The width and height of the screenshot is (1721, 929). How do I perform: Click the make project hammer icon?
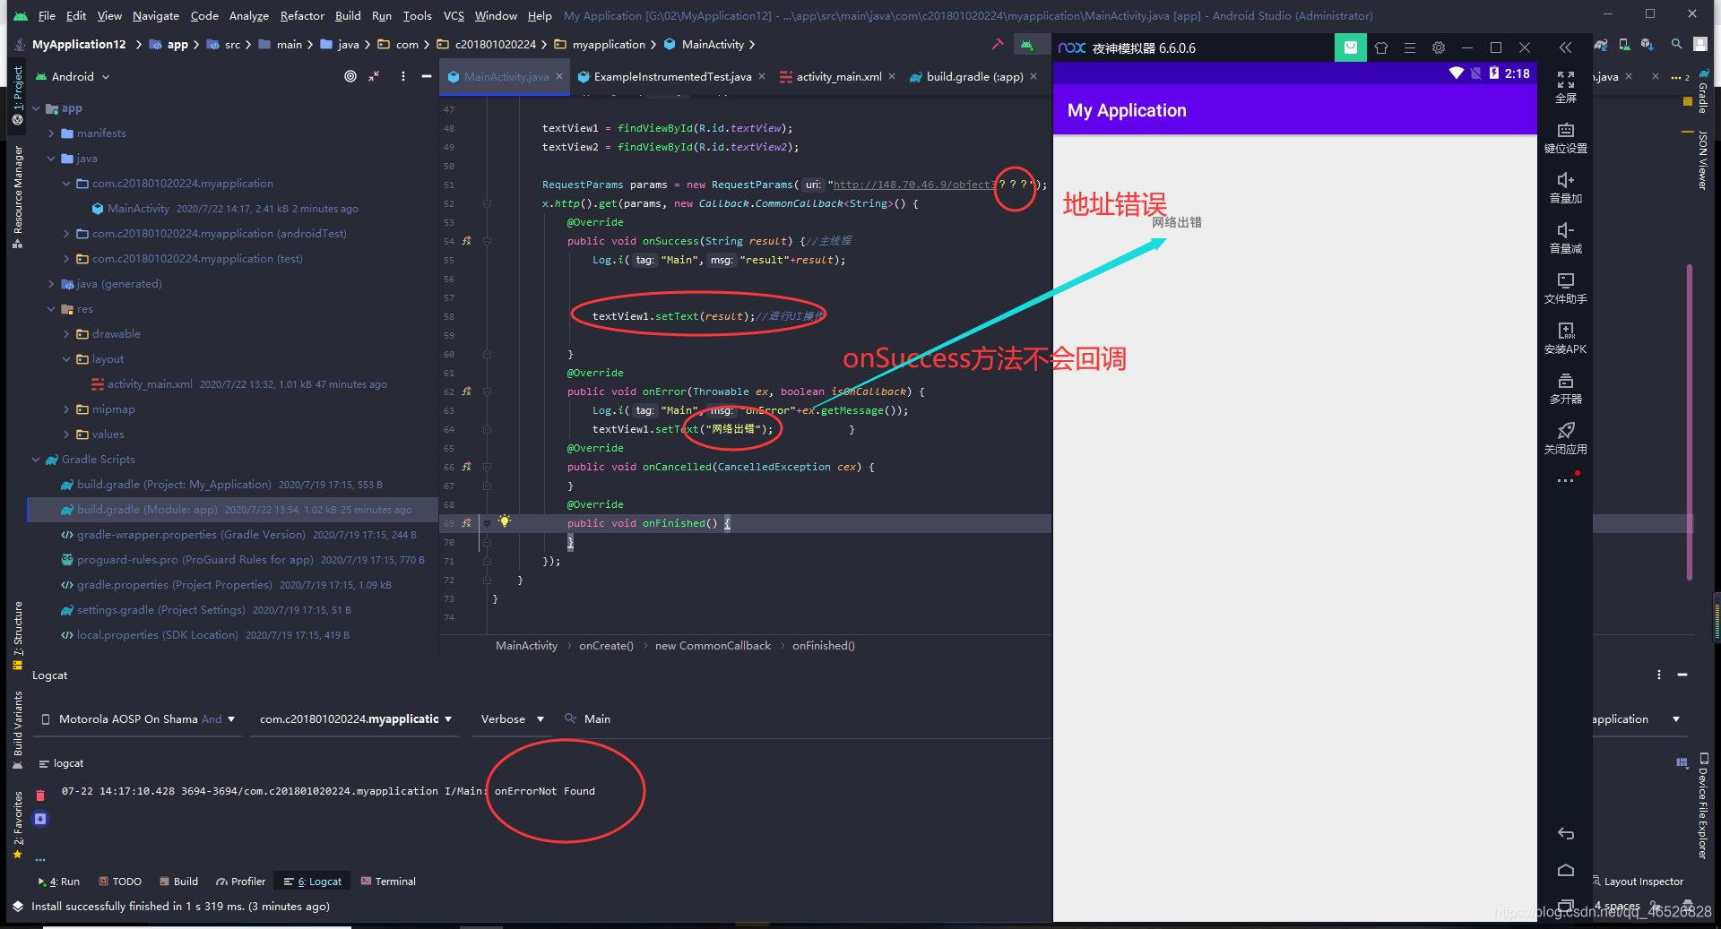click(x=998, y=44)
